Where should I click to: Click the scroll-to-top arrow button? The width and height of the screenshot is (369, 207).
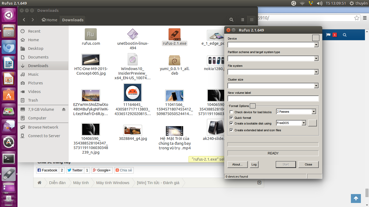[x=356, y=198]
